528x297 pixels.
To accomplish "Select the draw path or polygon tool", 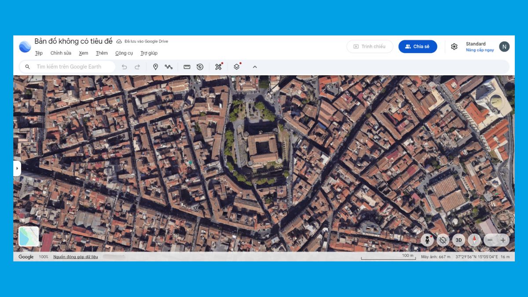I will point(169,67).
